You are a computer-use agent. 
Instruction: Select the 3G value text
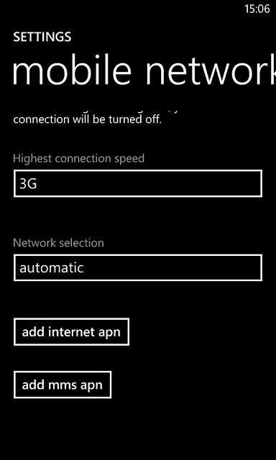[x=28, y=184]
